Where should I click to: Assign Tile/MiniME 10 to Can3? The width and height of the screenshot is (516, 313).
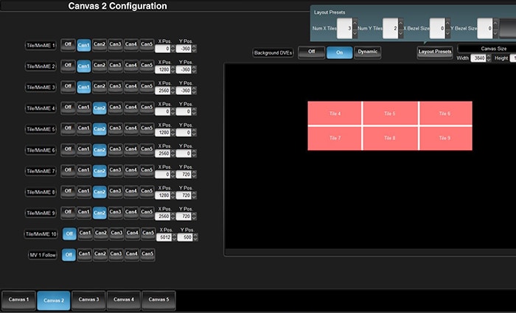pyautogui.click(x=116, y=233)
